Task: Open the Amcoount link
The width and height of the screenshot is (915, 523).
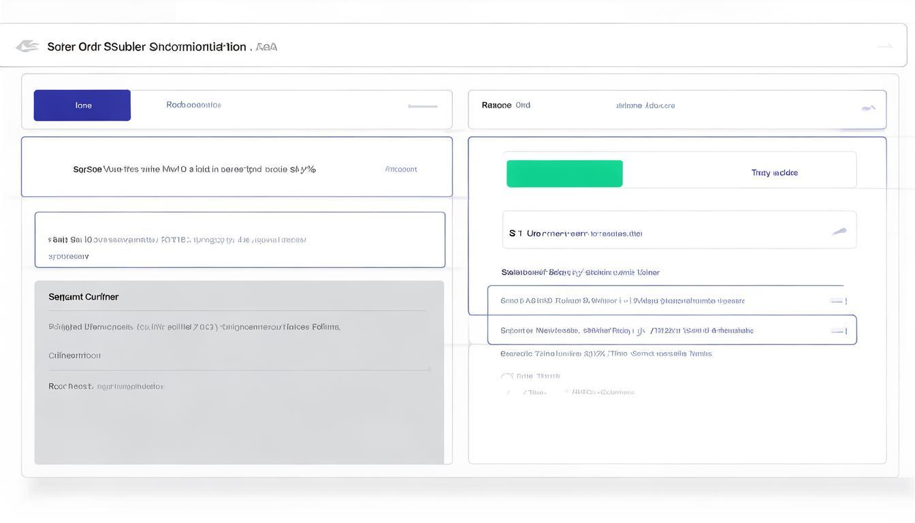Action: tap(401, 169)
